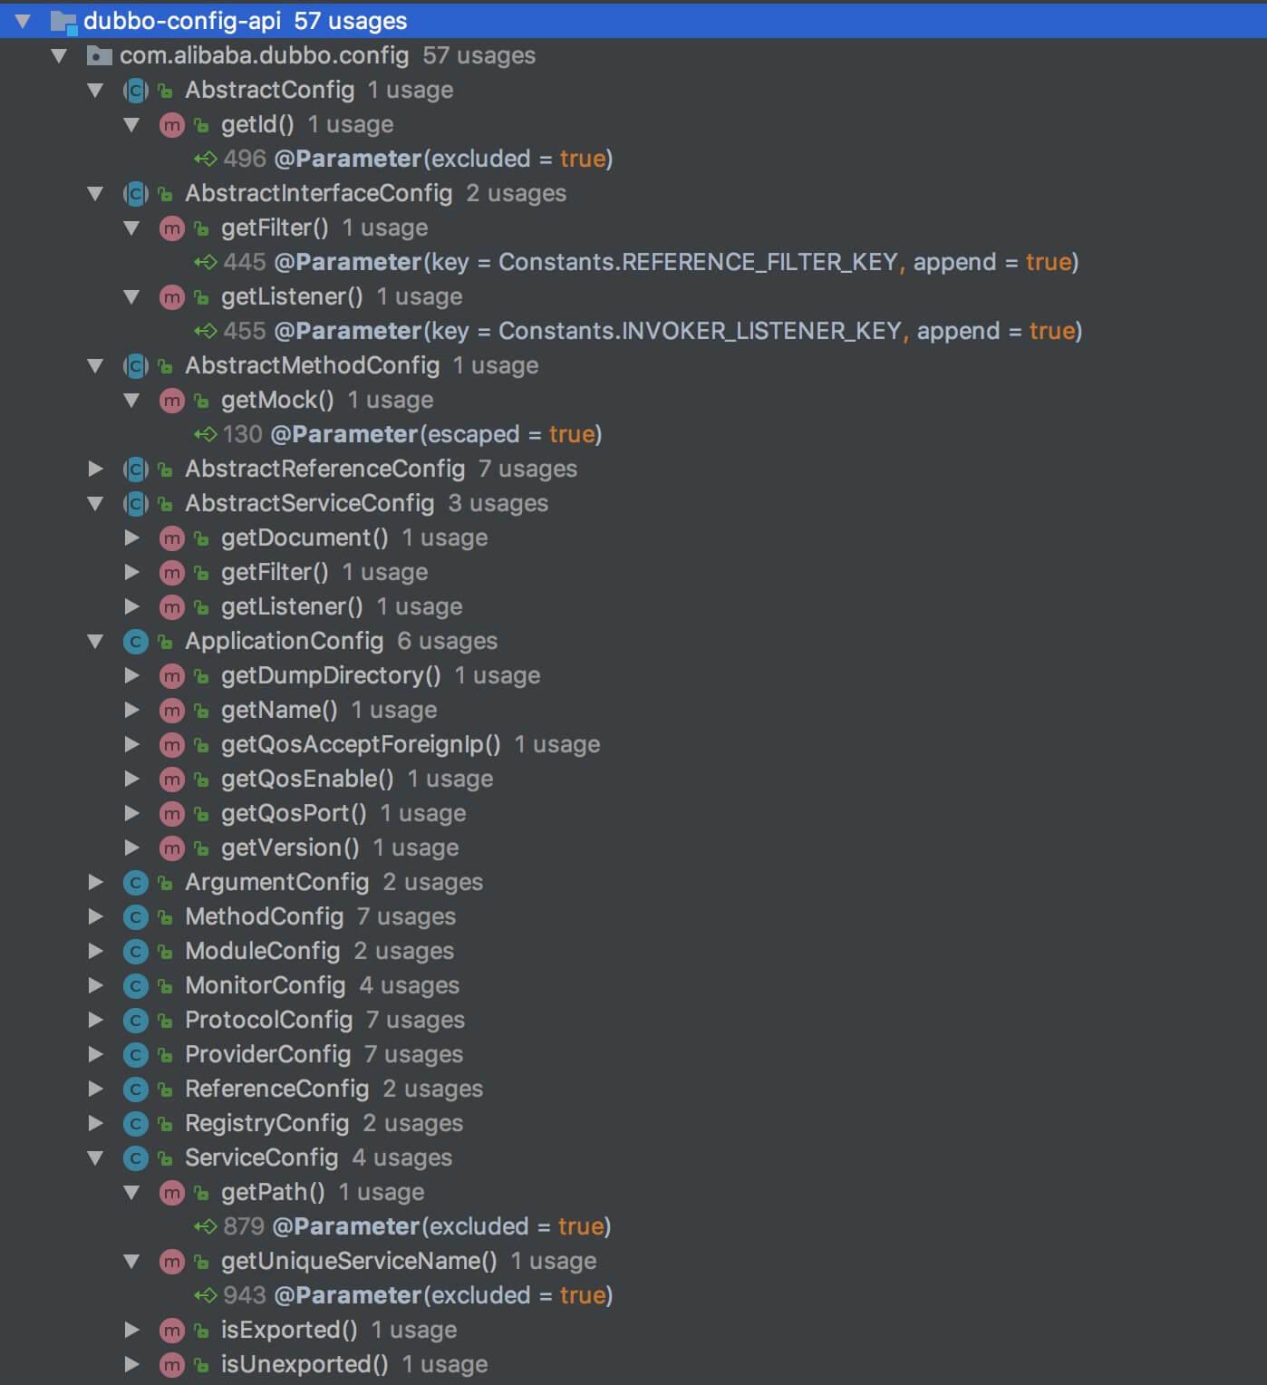
Task: Click the ServiceConfig class icon
Action: pos(135,1158)
